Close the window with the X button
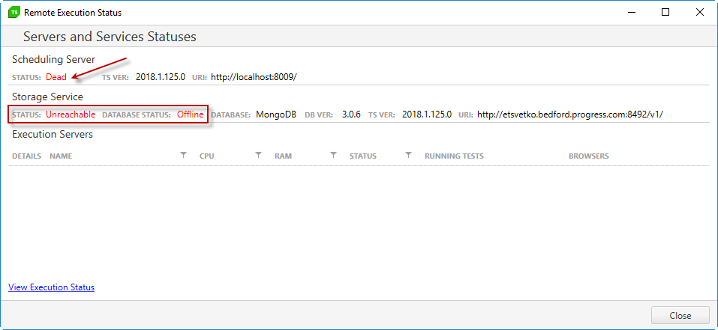This screenshot has width=718, height=330. pyautogui.click(x=700, y=12)
